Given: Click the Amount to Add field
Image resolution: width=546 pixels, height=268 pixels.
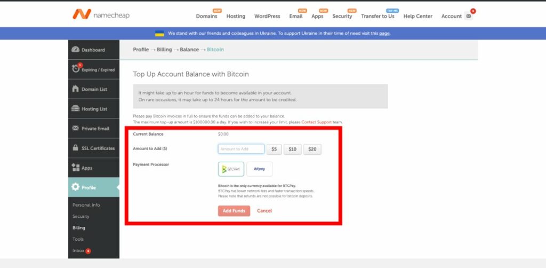Looking at the screenshot, I should pyautogui.click(x=241, y=149).
